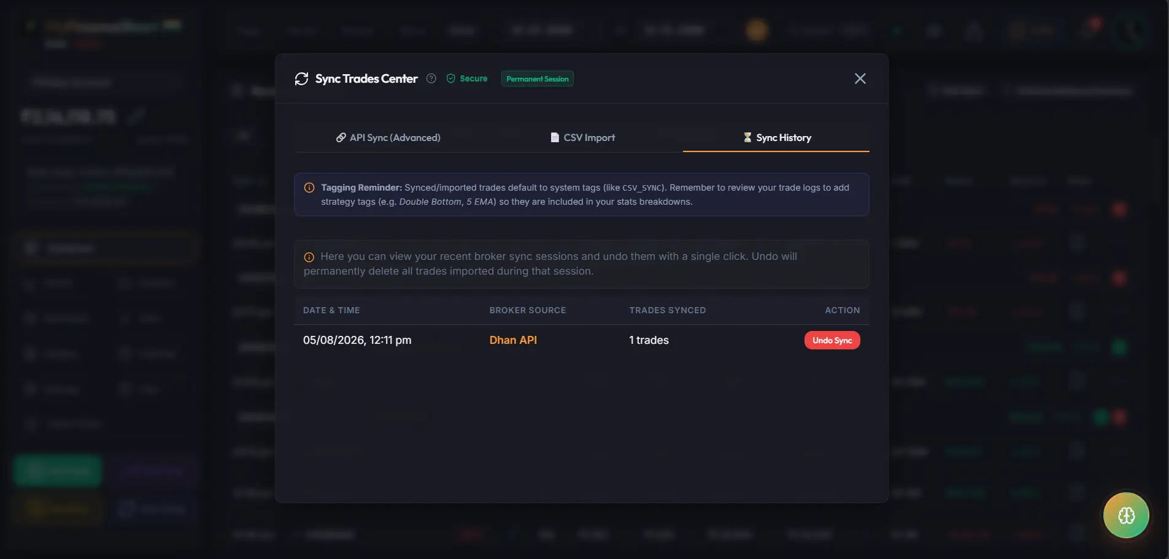This screenshot has width=1169, height=559.
Task: Click the document icon on CSV Import tab
Action: tap(555, 137)
